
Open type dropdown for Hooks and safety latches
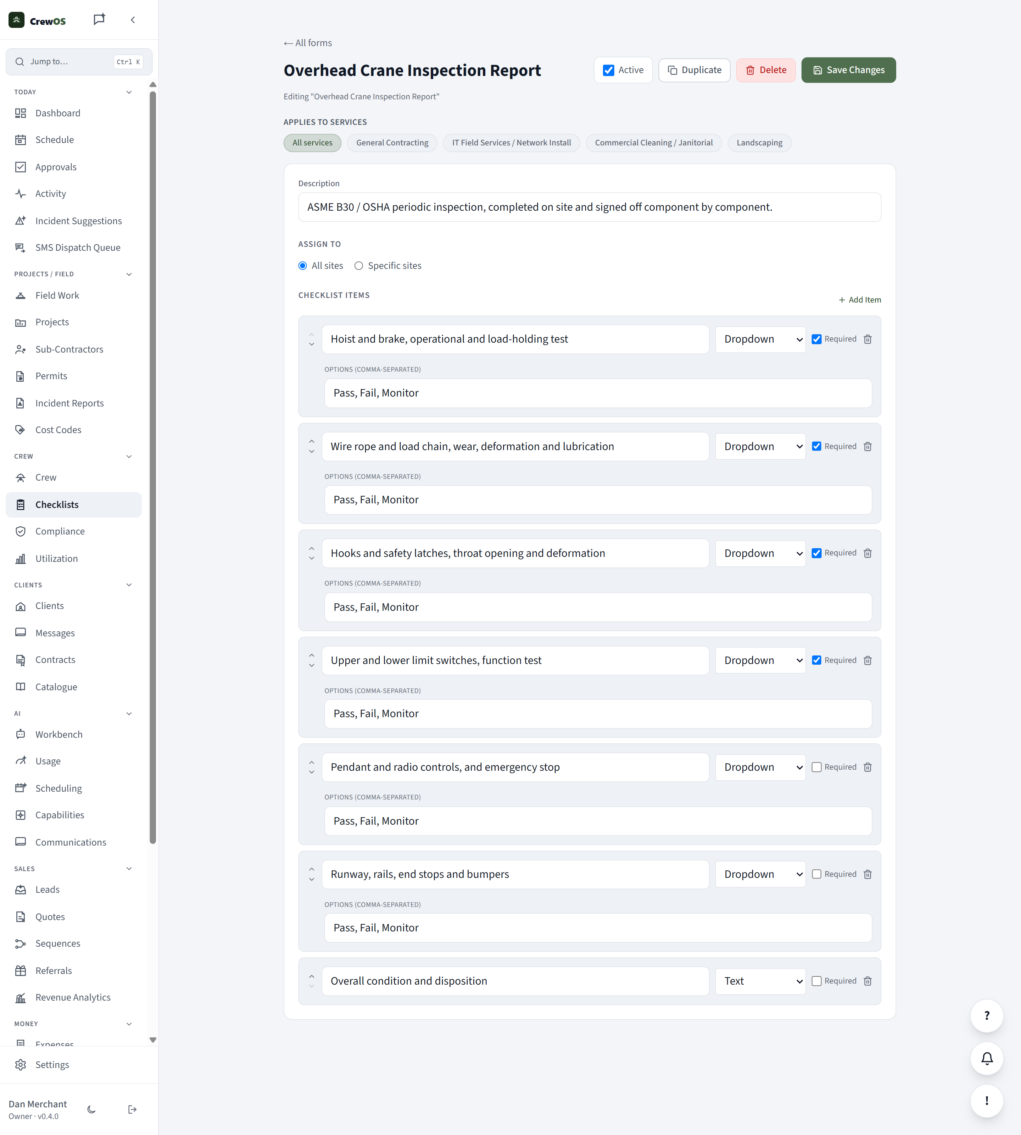(760, 553)
